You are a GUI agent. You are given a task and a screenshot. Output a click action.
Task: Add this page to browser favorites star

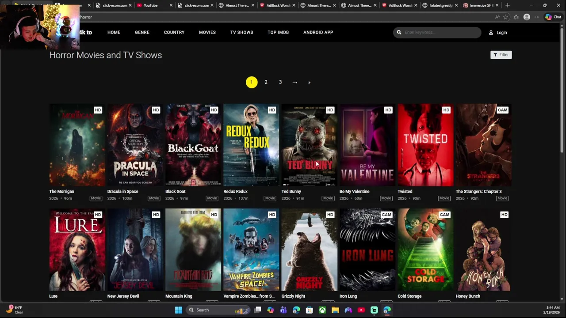coord(505,17)
